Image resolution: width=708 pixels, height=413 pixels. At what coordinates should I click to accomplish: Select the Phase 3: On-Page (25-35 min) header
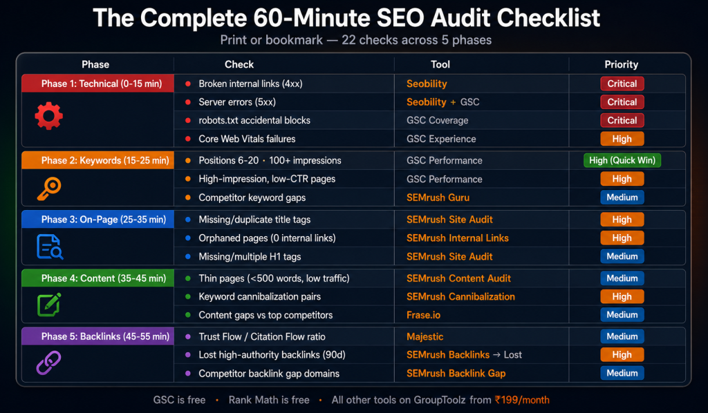[x=98, y=219]
